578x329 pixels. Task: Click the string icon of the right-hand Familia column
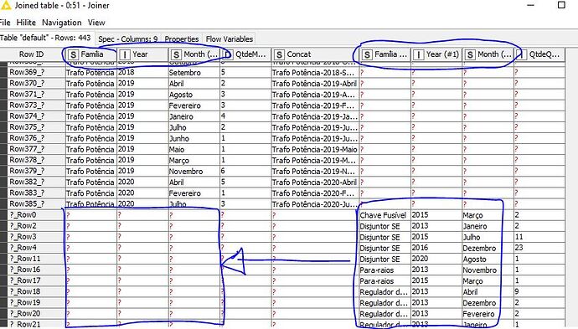(367, 54)
